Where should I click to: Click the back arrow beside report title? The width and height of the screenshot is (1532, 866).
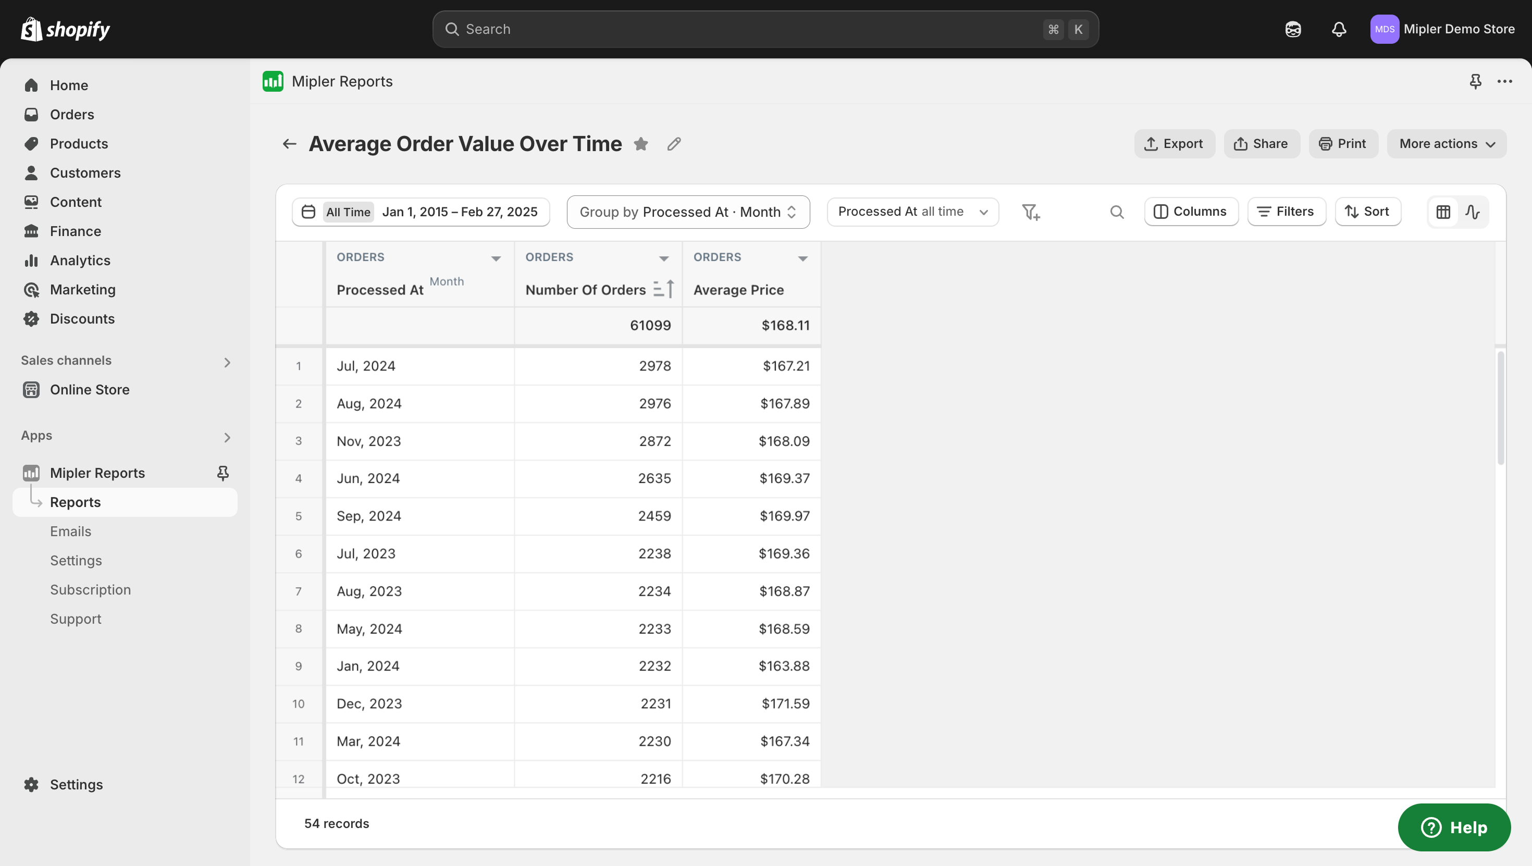click(x=290, y=144)
